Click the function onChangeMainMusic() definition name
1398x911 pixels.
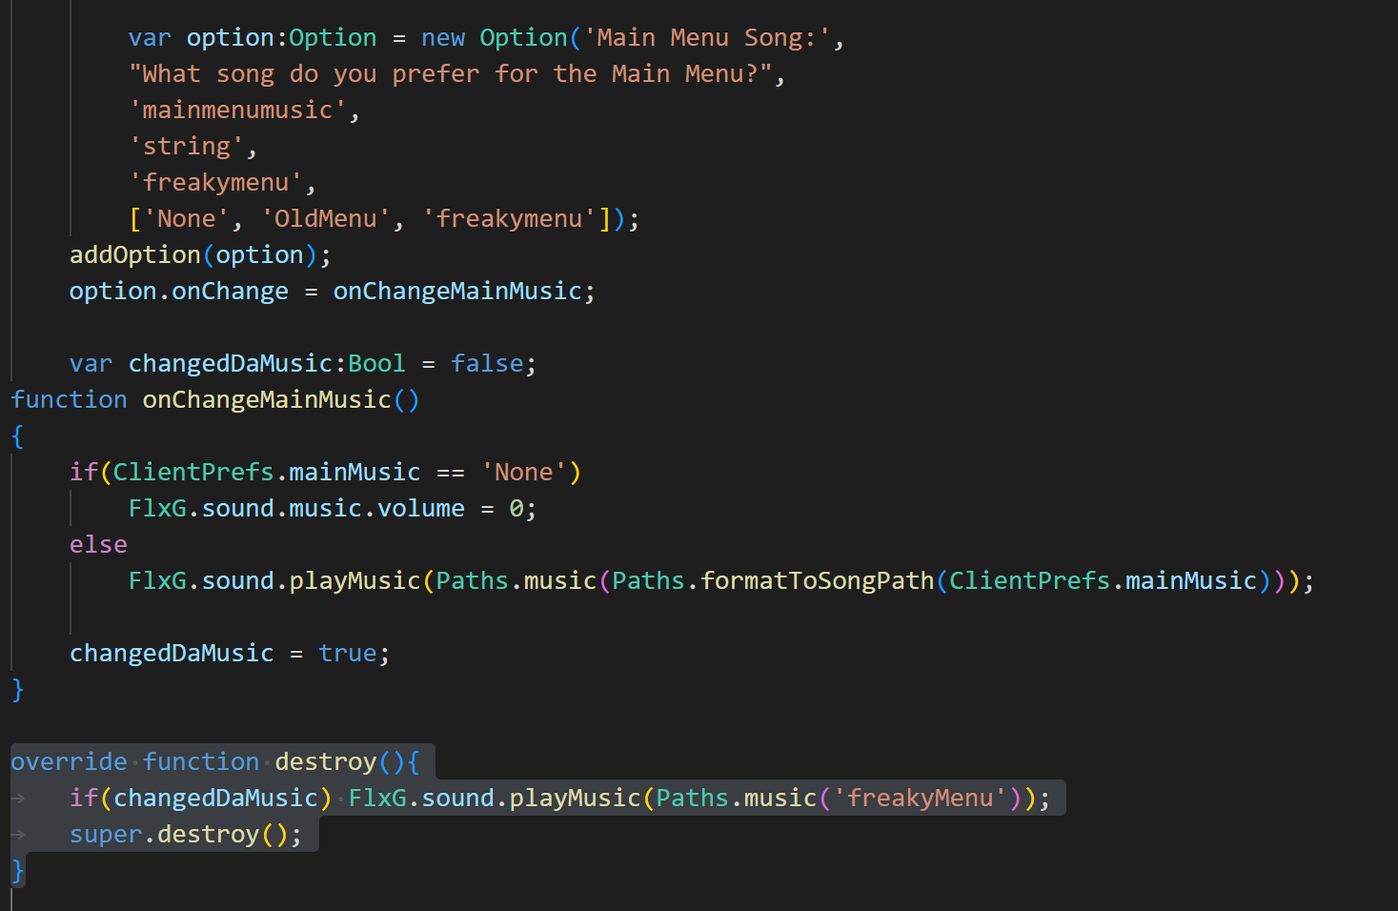coord(267,400)
